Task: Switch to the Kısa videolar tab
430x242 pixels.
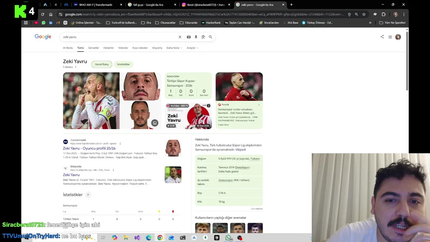Action: click(140, 48)
